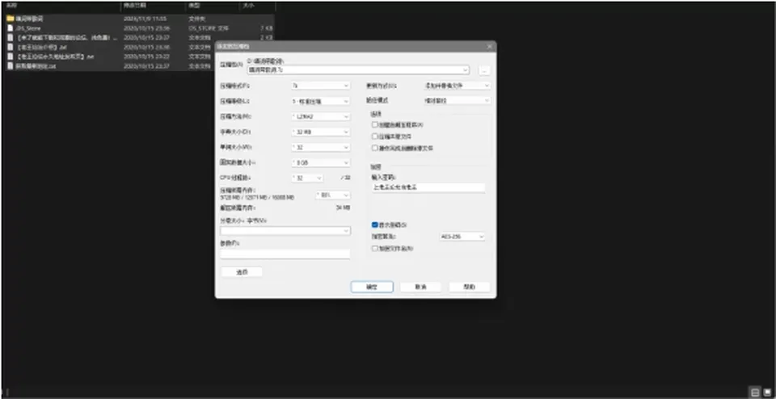Image resolution: width=776 pixels, height=399 pixels.
Task: Click the '7 KB' size cell for .DS_Store
Action: 266,28
